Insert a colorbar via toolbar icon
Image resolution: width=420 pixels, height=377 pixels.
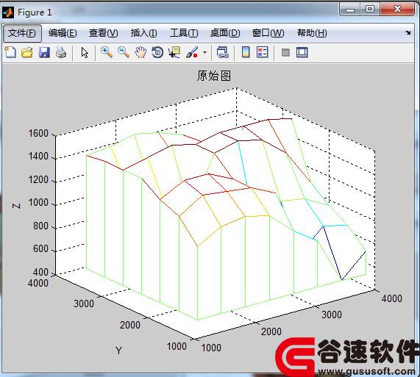click(x=246, y=52)
